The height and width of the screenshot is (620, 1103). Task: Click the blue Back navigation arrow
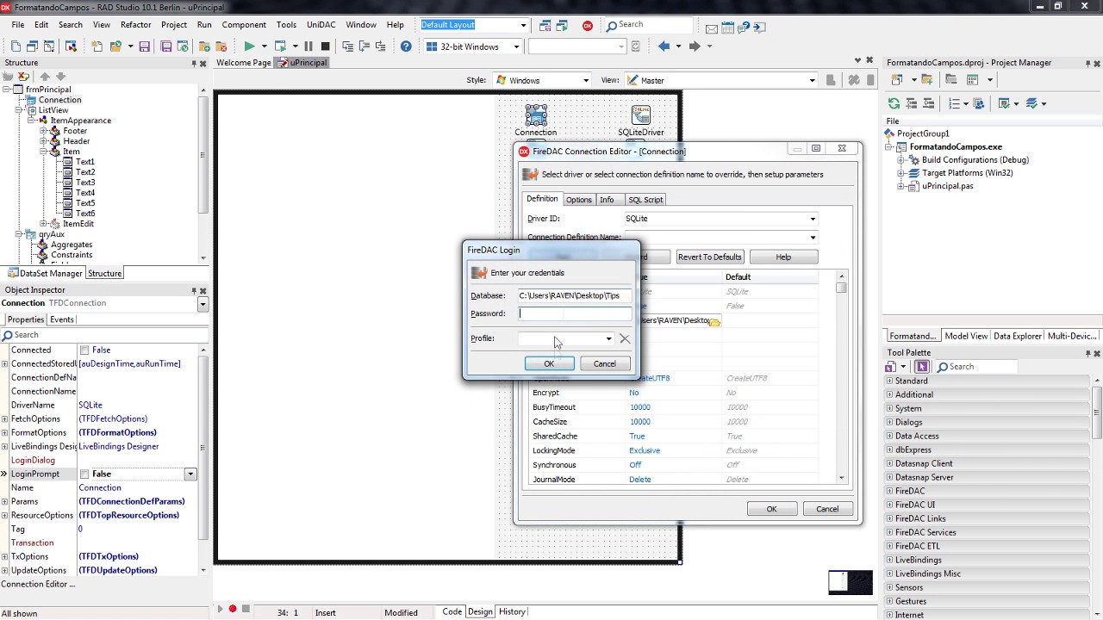(x=664, y=46)
